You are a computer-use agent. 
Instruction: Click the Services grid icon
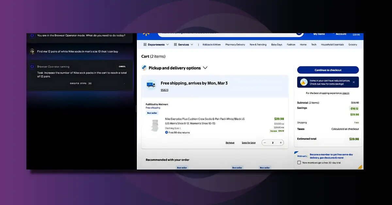(x=175, y=44)
